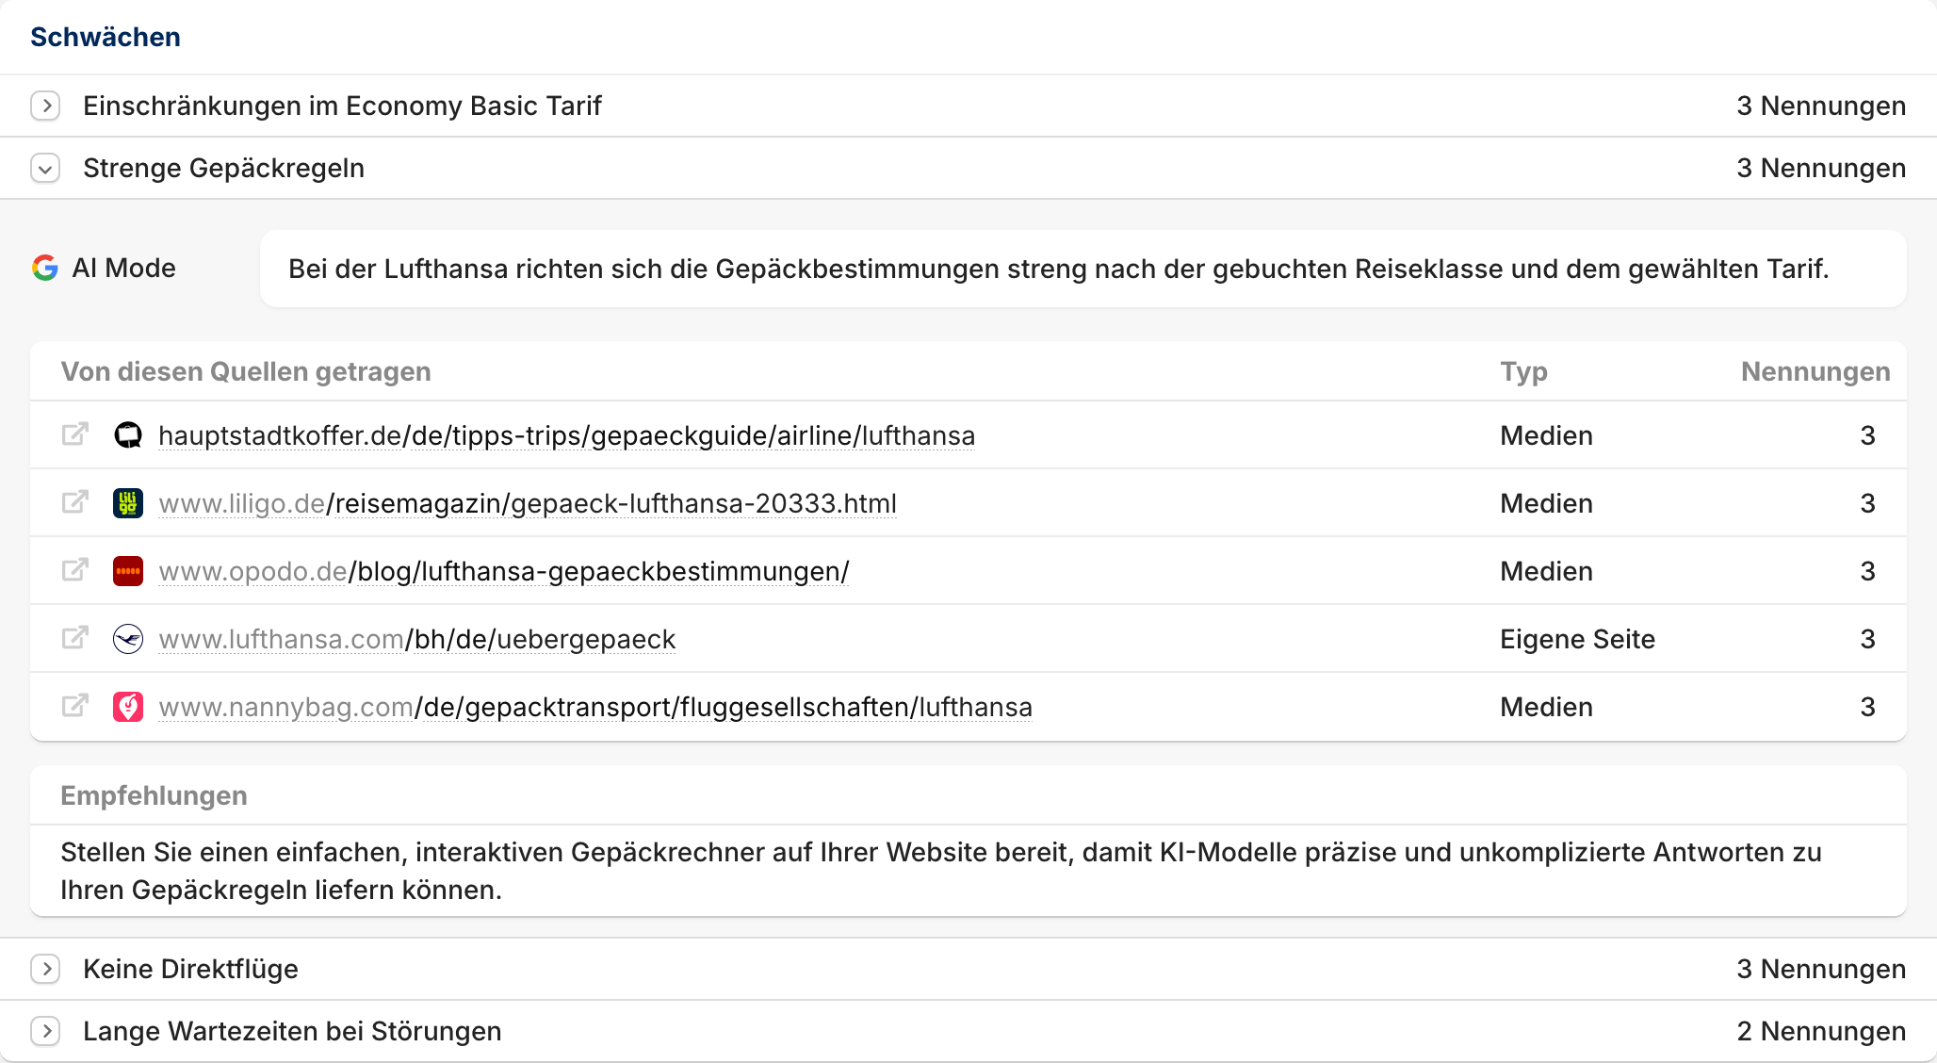1937x1063 pixels.
Task: Click Medien type in the nannybag row
Action: (x=1546, y=707)
